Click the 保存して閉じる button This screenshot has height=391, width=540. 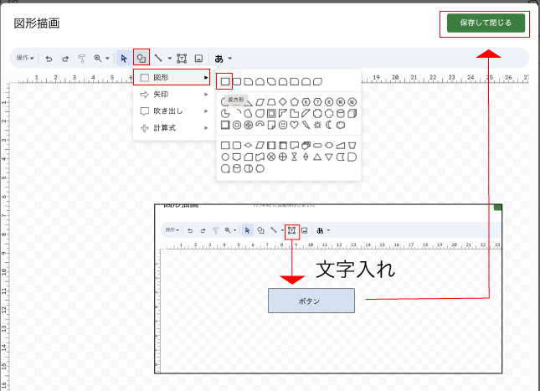tap(486, 23)
